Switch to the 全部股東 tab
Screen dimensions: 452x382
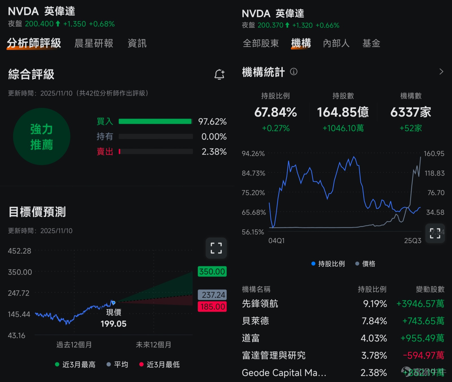click(x=261, y=43)
